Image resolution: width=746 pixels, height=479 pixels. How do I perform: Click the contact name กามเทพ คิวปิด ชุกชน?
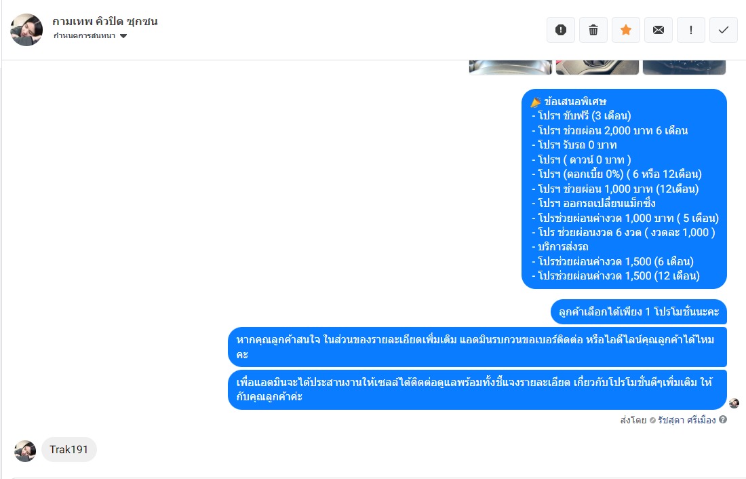[x=104, y=22]
